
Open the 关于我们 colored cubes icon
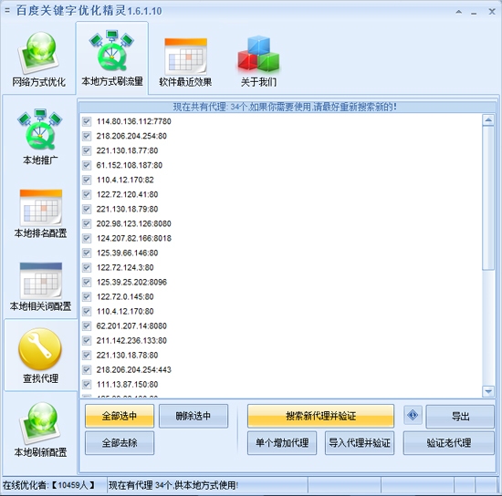point(258,61)
